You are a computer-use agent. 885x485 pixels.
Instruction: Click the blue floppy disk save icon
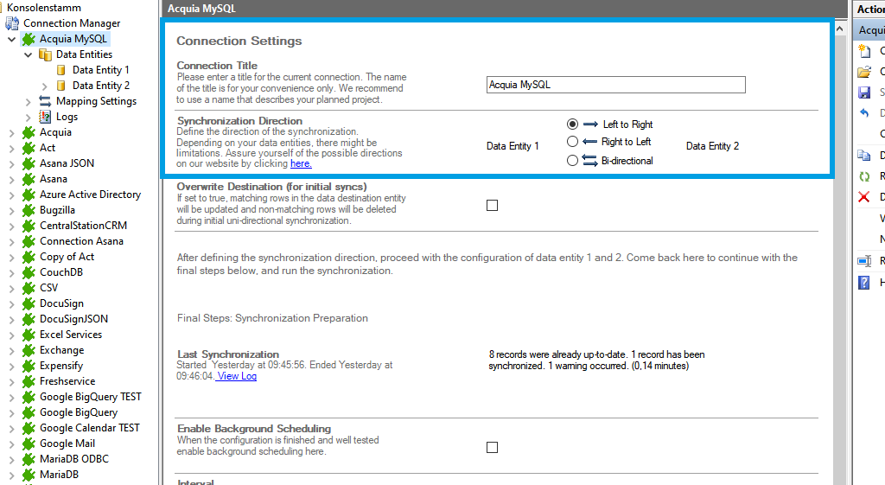pos(863,93)
